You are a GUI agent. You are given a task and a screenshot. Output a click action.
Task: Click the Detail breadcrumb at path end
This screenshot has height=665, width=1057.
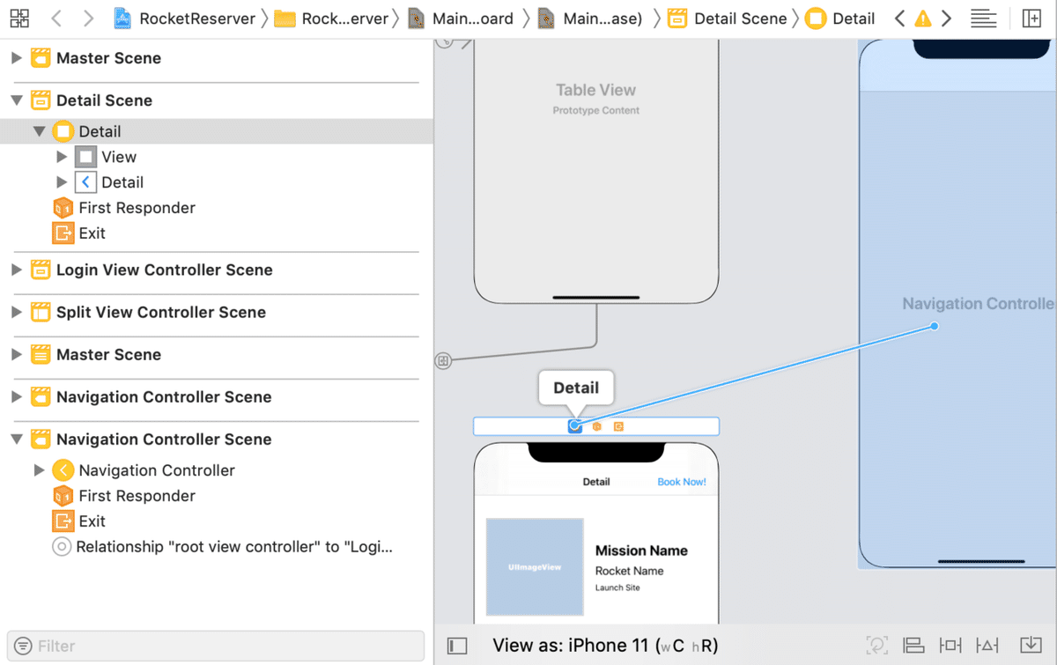pyautogui.click(x=840, y=18)
